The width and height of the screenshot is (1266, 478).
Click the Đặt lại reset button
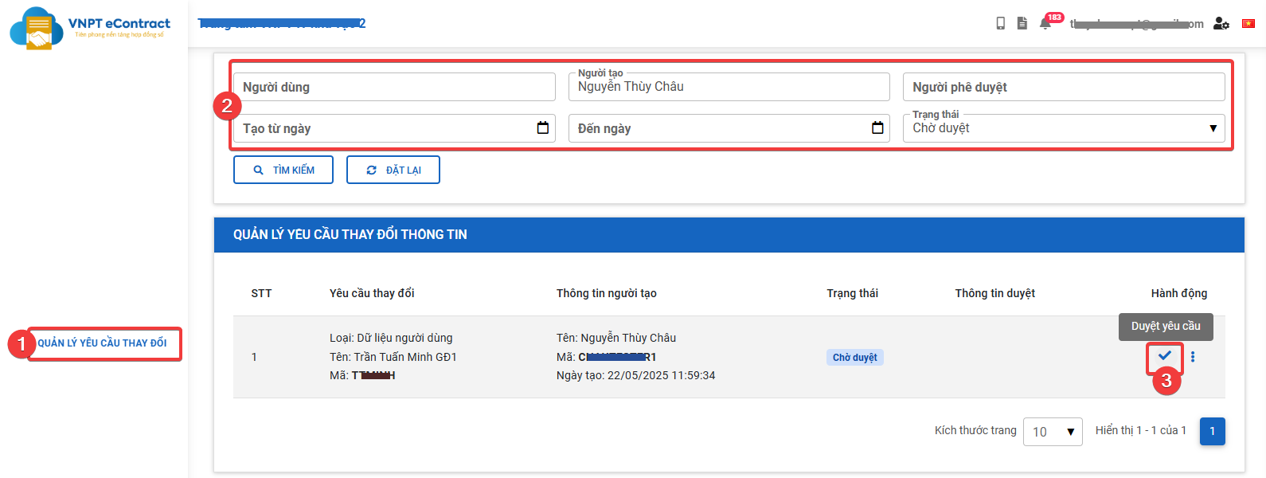393,170
